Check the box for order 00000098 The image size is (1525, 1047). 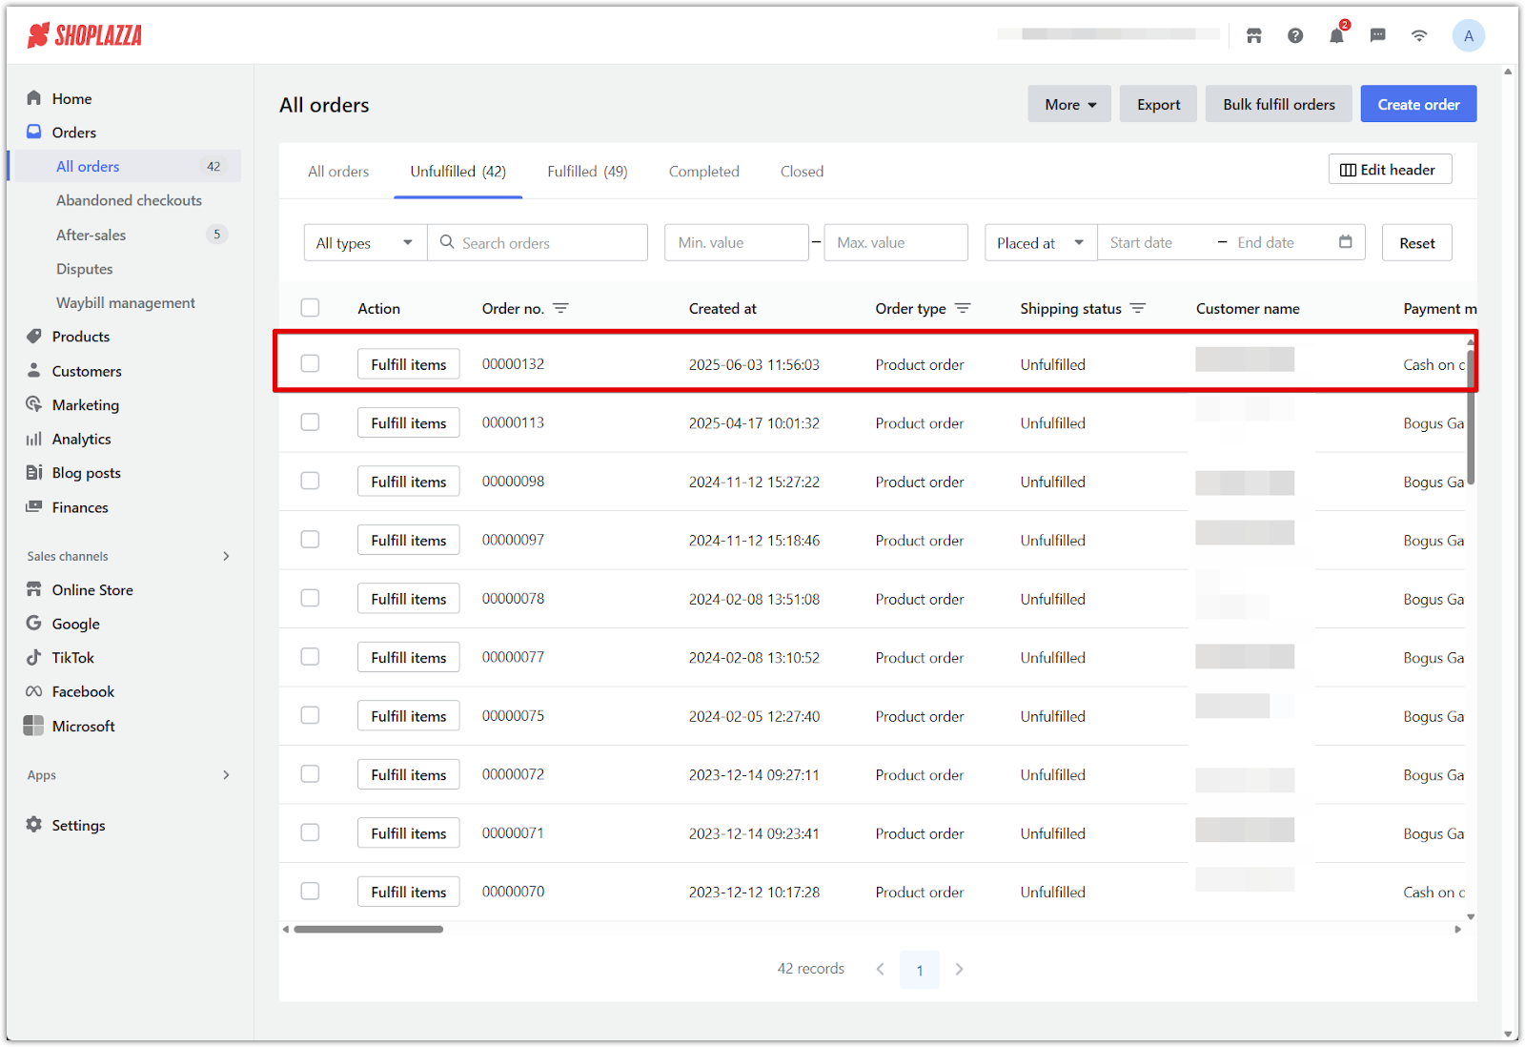[x=310, y=481]
